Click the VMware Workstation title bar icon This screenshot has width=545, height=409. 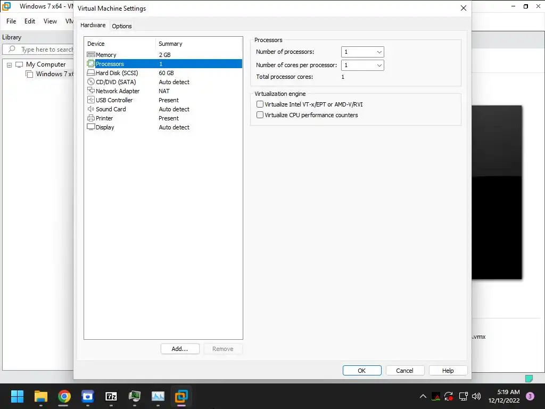click(6, 6)
